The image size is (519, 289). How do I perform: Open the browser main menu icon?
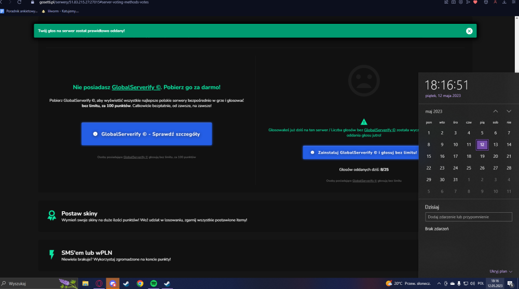click(514, 2)
